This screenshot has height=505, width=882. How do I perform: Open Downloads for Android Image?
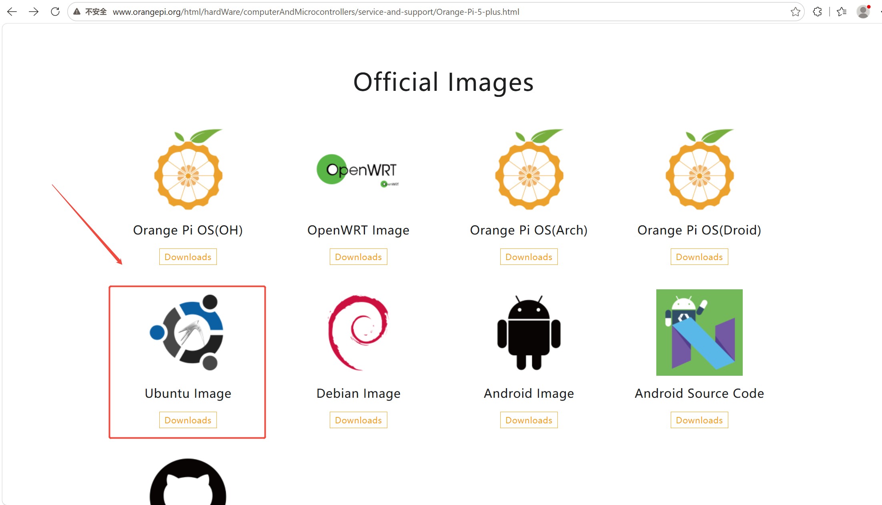pos(529,420)
